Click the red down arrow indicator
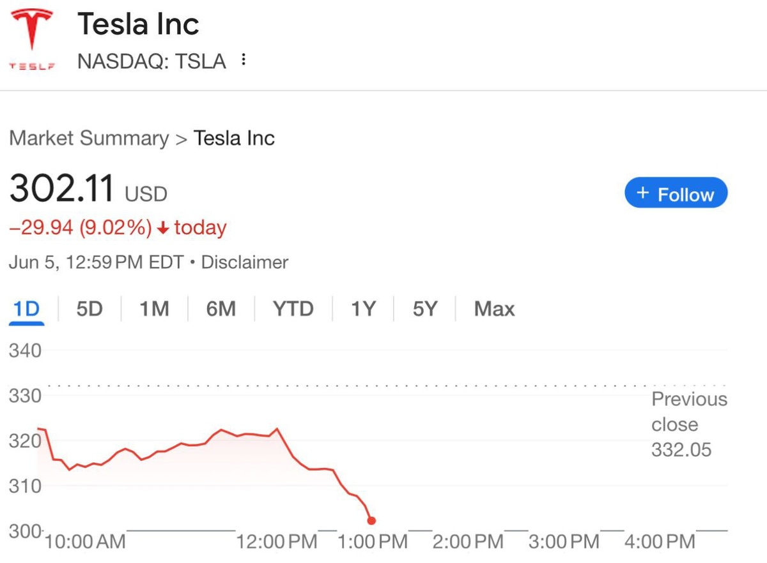The width and height of the screenshot is (767, 563). coord(163,229)
